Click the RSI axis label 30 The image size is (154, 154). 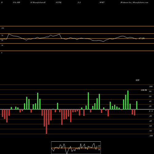click(x=2, y=45)
